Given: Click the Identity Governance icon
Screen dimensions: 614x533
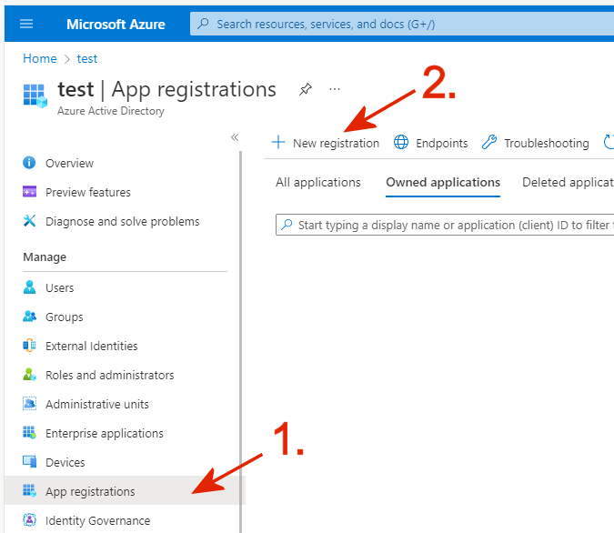Looking at the screenshot, I should [x=29, y=520].
